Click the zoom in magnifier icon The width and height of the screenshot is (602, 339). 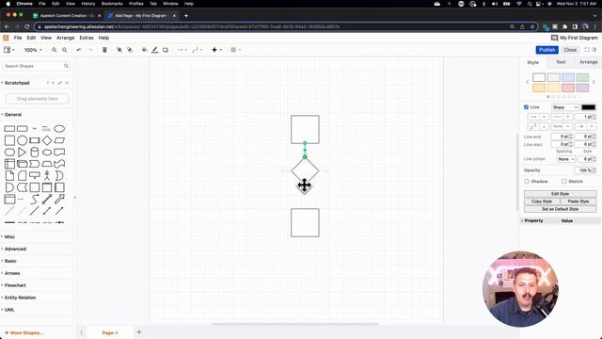55,50
